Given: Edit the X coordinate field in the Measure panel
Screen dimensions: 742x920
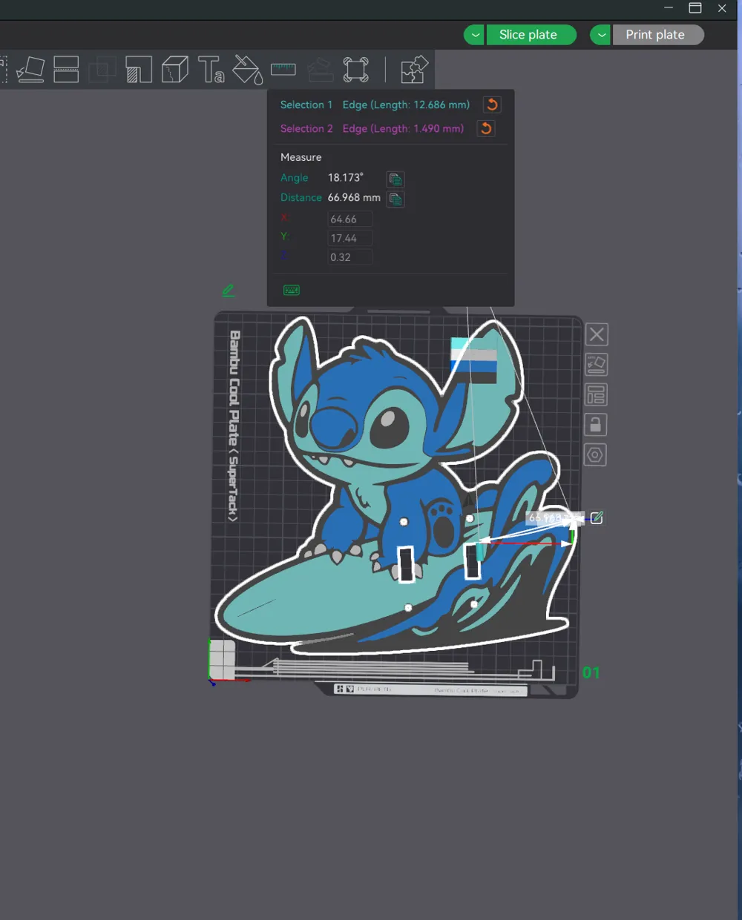Looking at the screenshot, I should 349,219.
